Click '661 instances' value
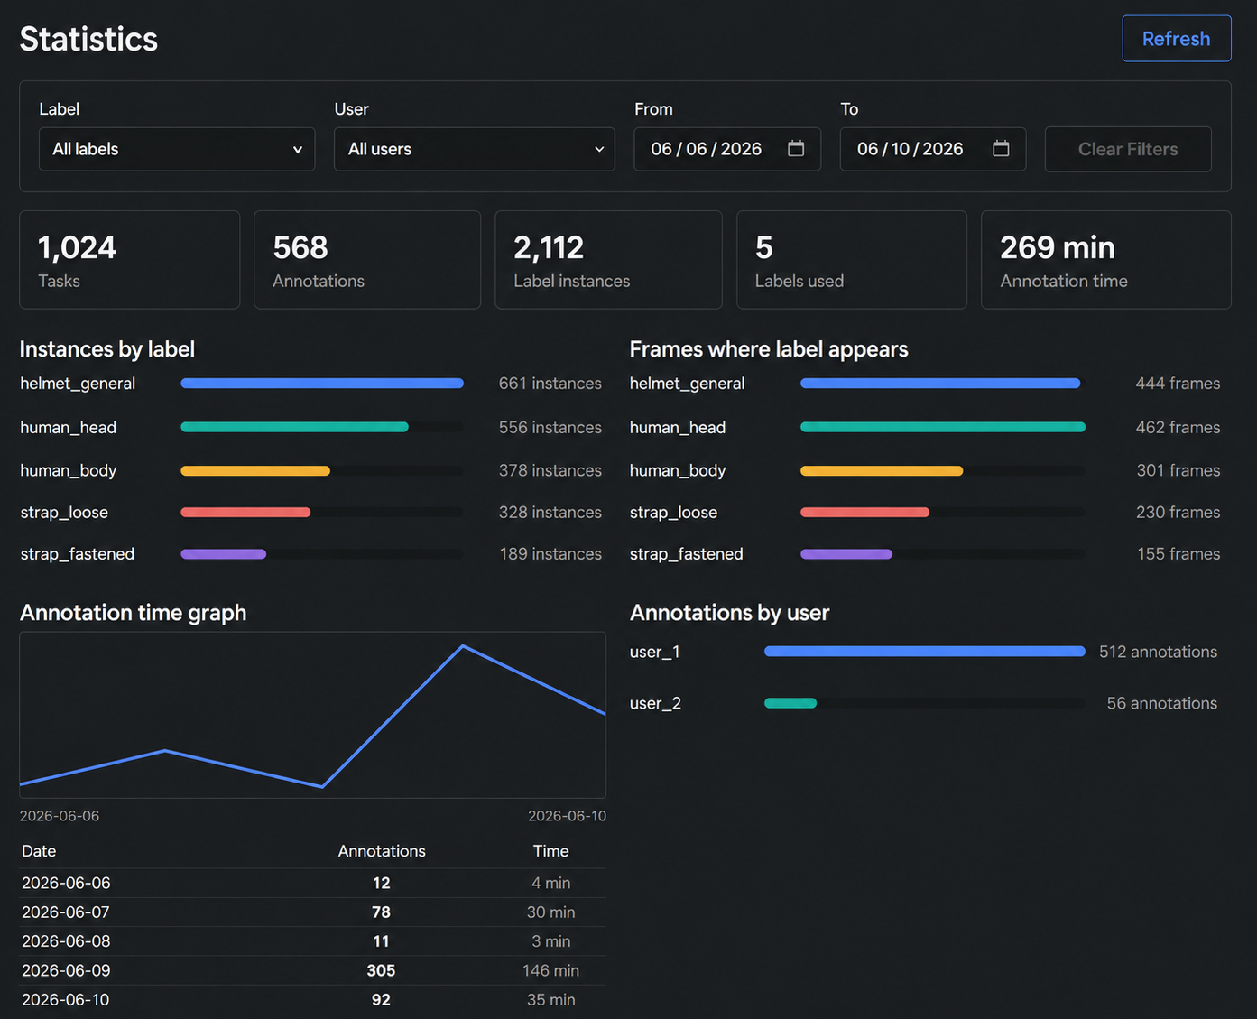The width and height of the screenshot is (1257, 1019). coord(550,384)
